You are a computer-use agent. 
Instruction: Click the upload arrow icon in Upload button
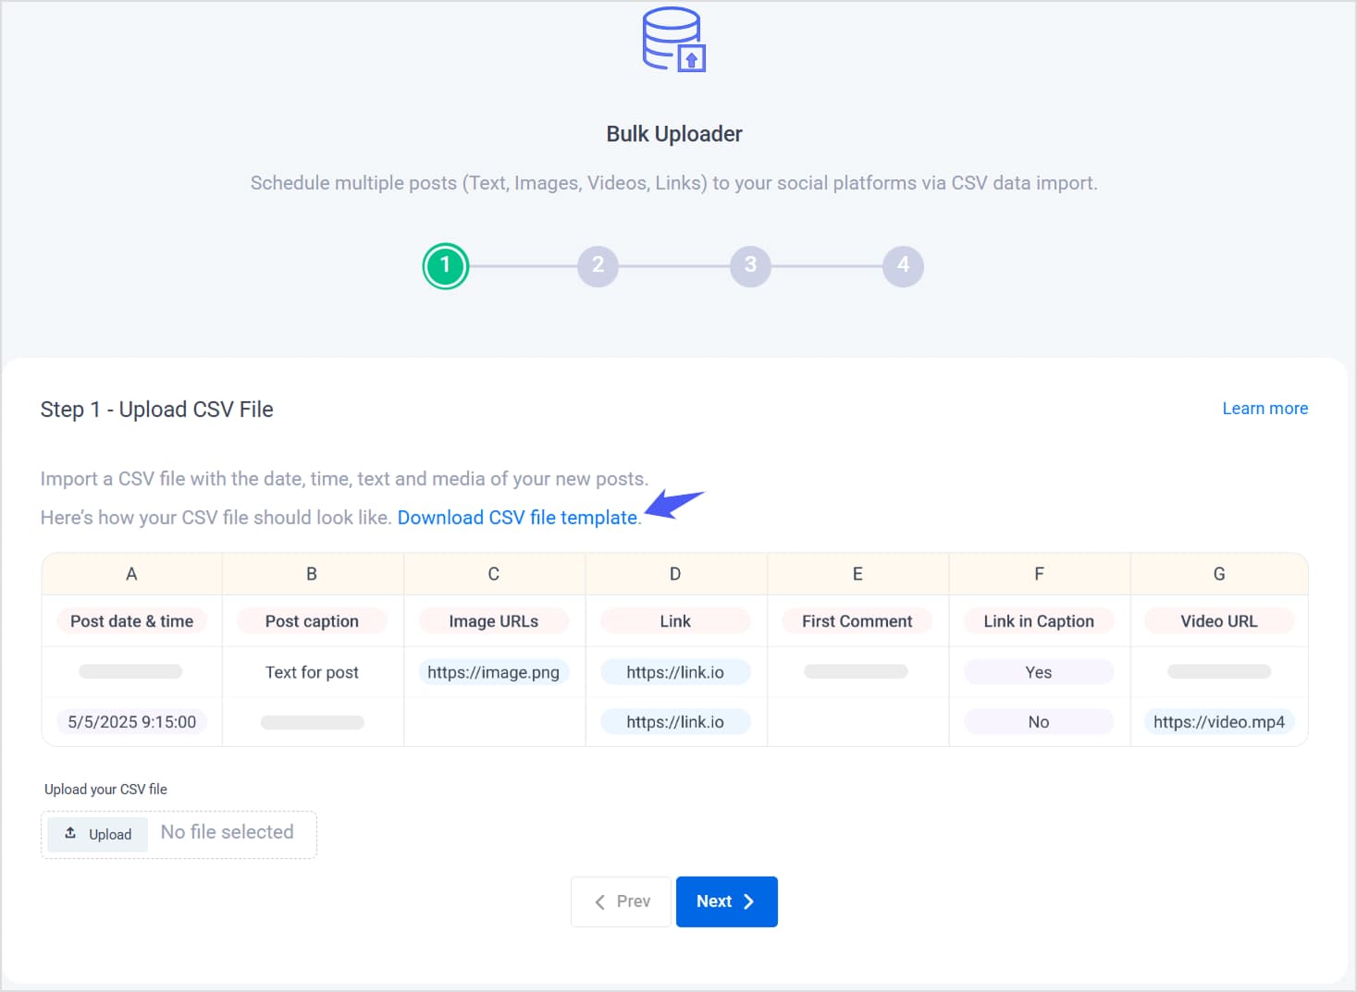[x=70, y=833]
